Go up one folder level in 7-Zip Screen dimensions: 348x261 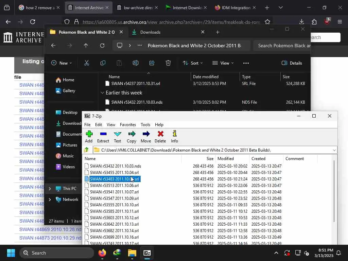[87, 150]
